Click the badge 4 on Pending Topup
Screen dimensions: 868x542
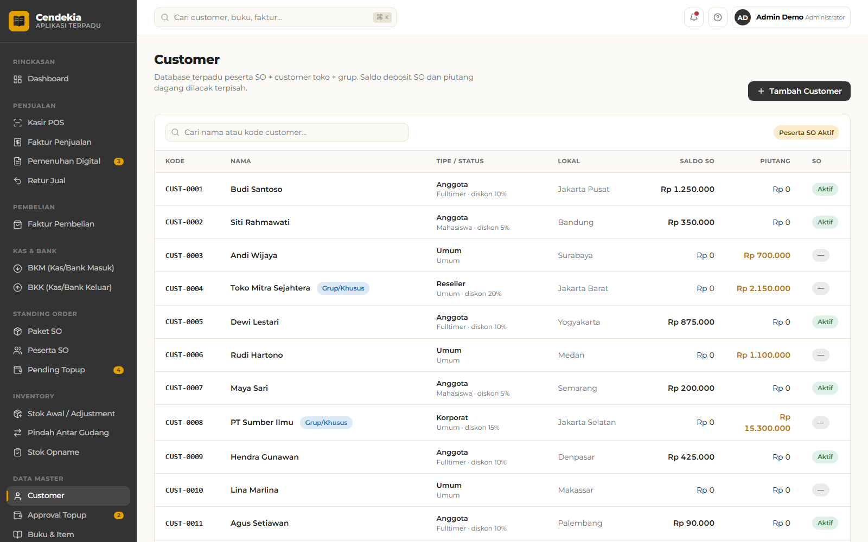tap(119, 370)
